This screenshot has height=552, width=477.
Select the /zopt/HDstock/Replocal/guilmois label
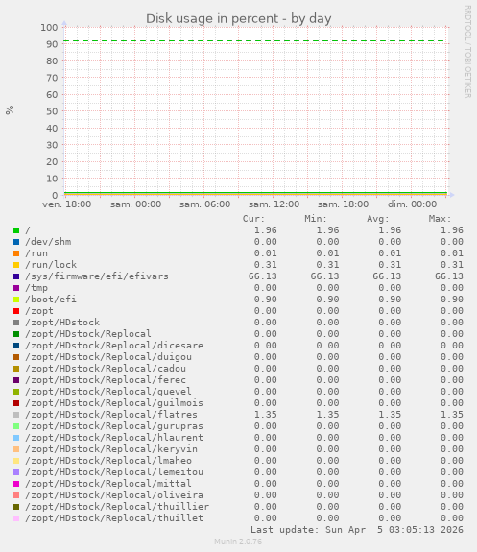[114, 403]
